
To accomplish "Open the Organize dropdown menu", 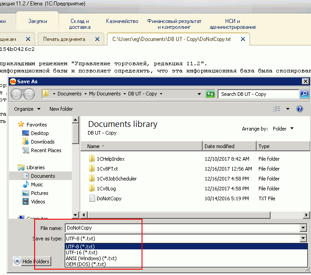I will coord(27,109).
